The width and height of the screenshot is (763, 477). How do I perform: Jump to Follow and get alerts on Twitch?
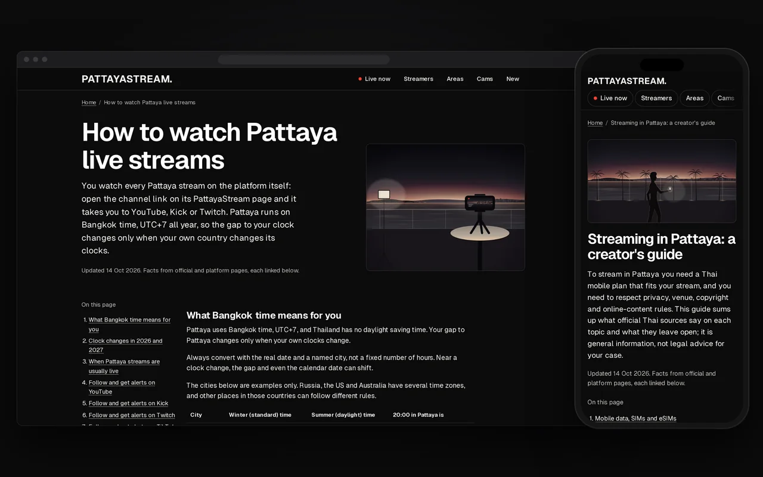(x=132, y=416)
